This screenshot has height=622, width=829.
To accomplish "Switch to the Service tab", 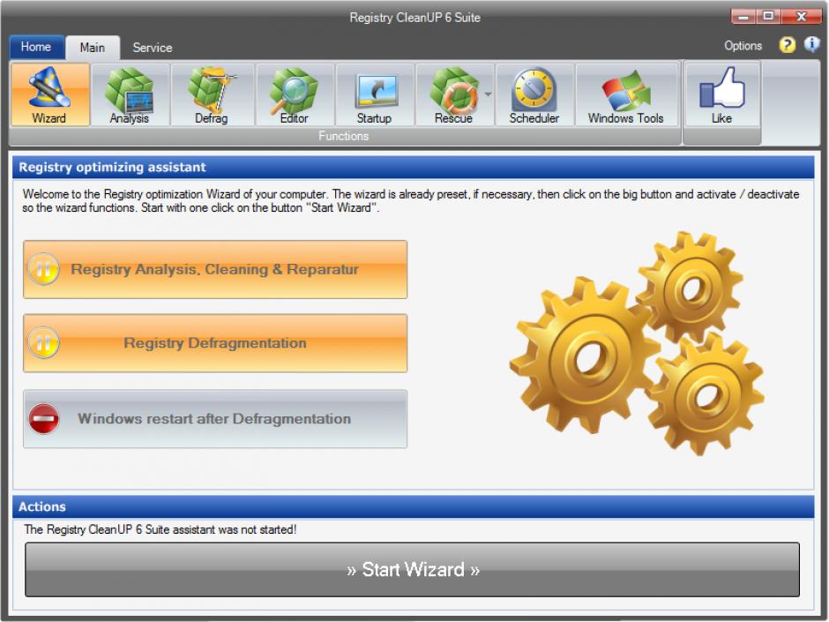I will (153, 48).
